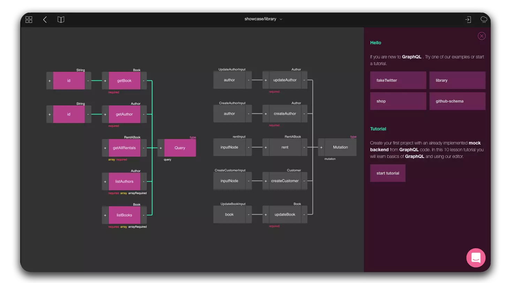This screenshot has width=512, height=283.
Task: Select the id node connected to getAuthor
Action: pyautogui.click(x=69, y=114)
